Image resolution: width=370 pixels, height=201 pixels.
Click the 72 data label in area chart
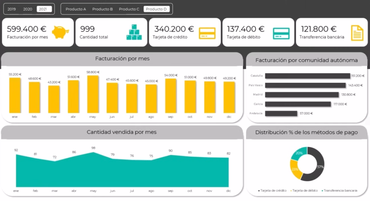(55, 157)
